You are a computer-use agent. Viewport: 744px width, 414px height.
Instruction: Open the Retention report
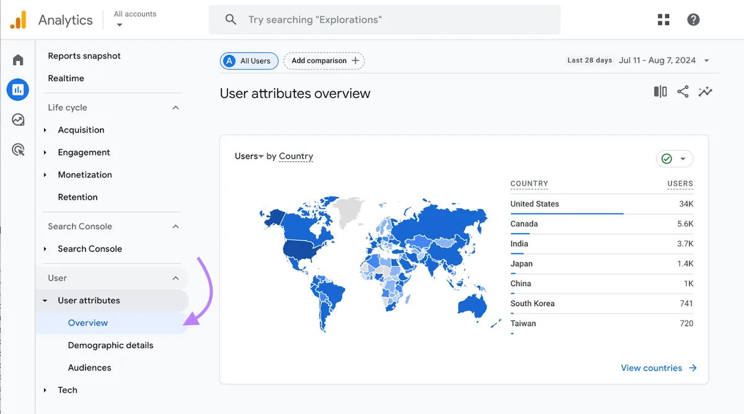pyautogui.click(x=77, y=197)
